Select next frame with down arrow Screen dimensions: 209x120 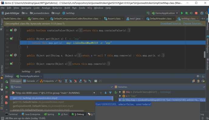click(x=106, y=93)
